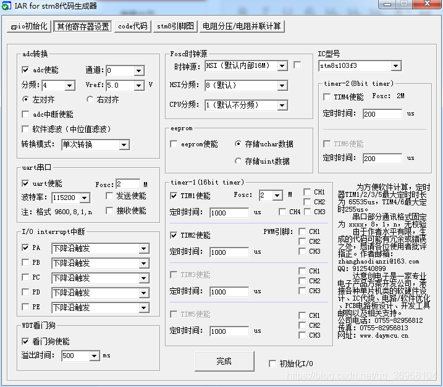Viewport: 443px width, 387px height.
Task: Enable 软件滤波 median filter checkbox
Action: point(25,129)
